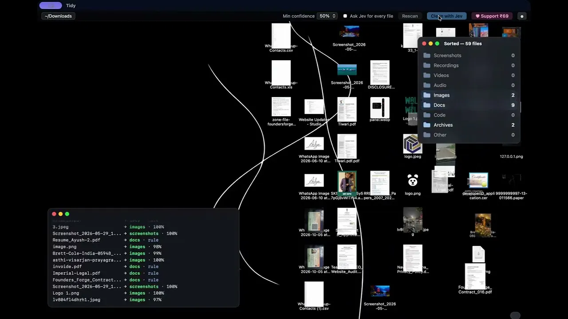Viewport: 568px width, 319px height.
Task: Click the Support ₹69 button
Action: (x=492, y=16)
